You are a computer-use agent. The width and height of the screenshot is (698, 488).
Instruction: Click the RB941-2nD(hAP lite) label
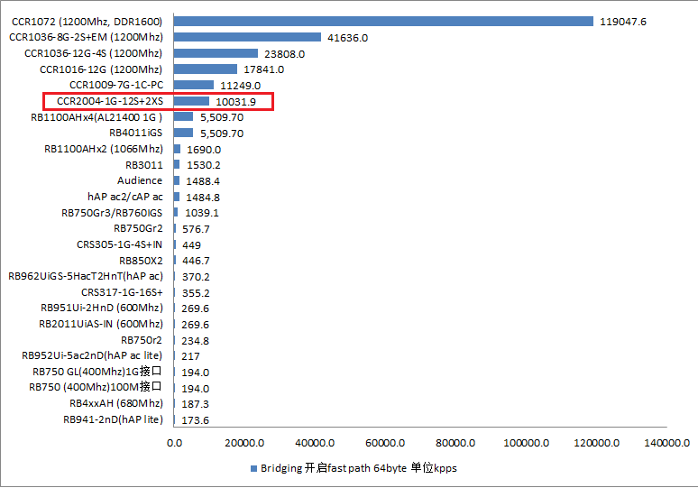[113, 419]
